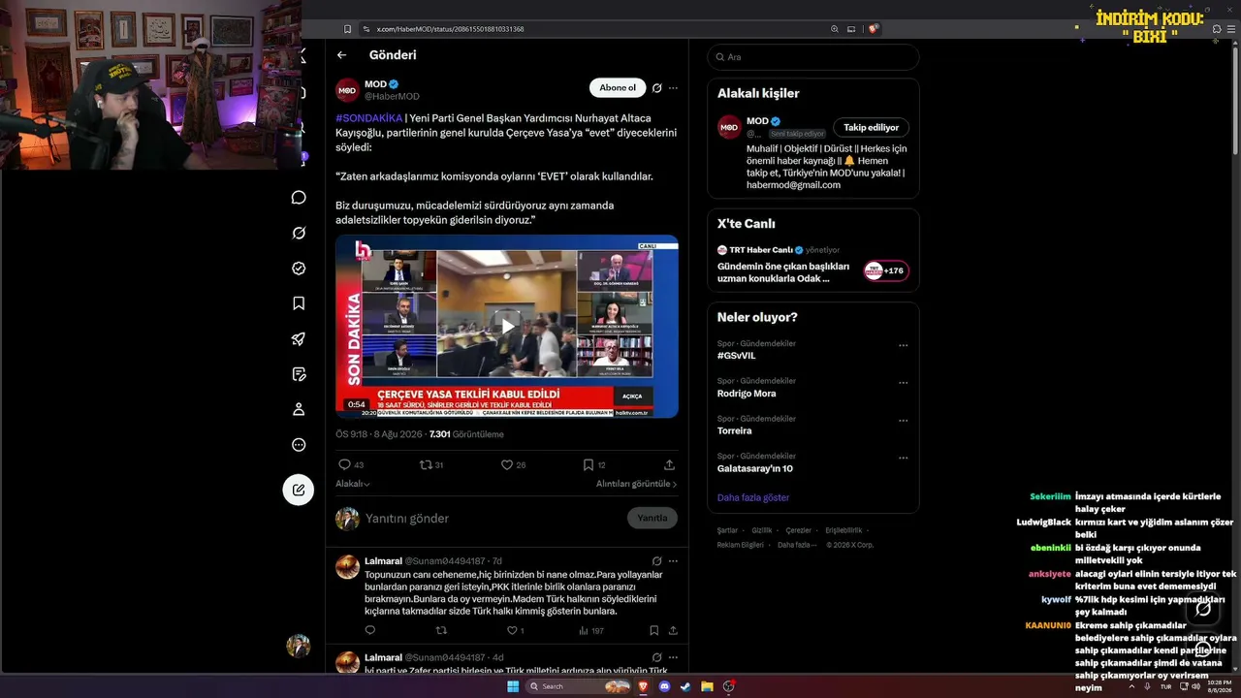
Task: Open Alıntıları görüntüle link
Action: point(636,484)
